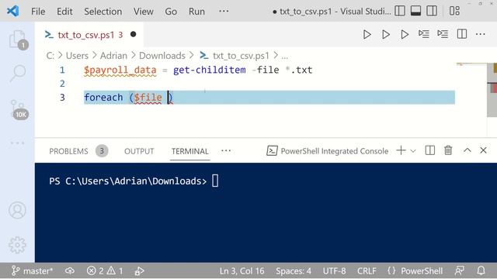Click the trailing ellipsis breadcrumb
Screen dimensions: 497x279
click(285, 57)
